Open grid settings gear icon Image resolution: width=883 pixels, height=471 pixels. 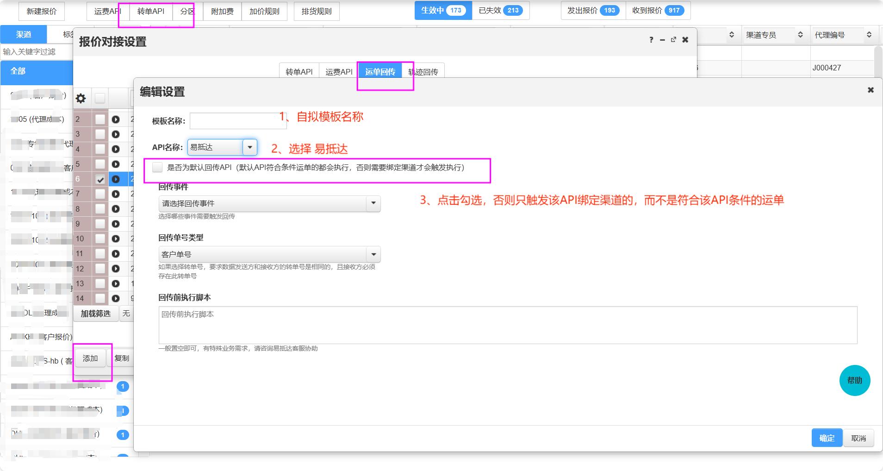point(81,98)
